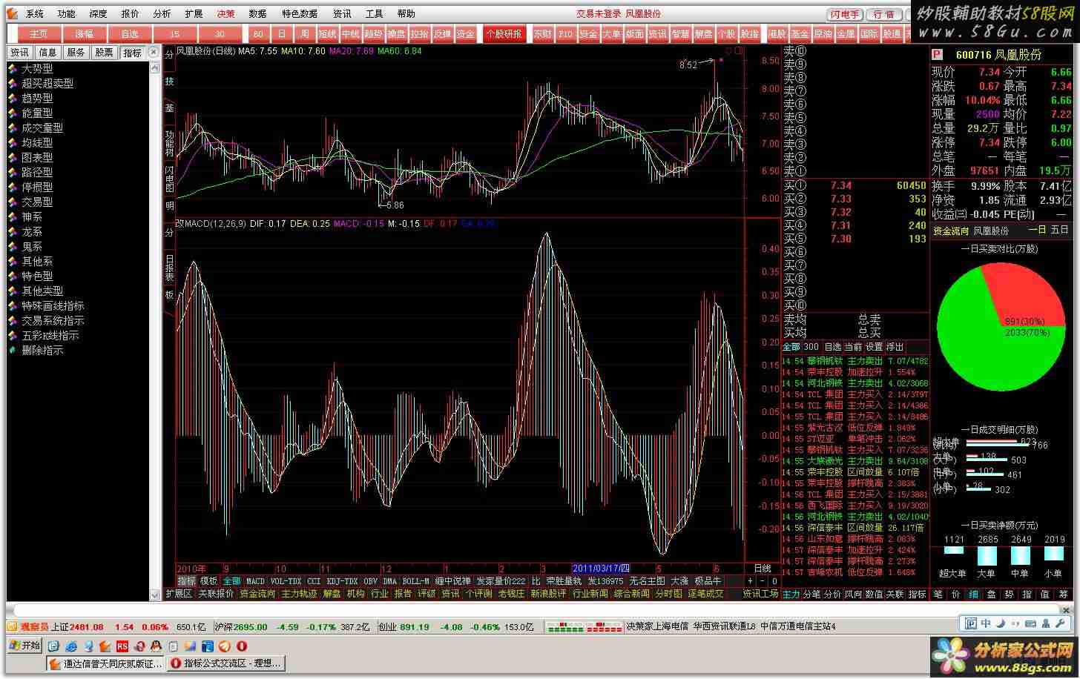Switch to the 资讯 sidebar tab

coord(19,53)
